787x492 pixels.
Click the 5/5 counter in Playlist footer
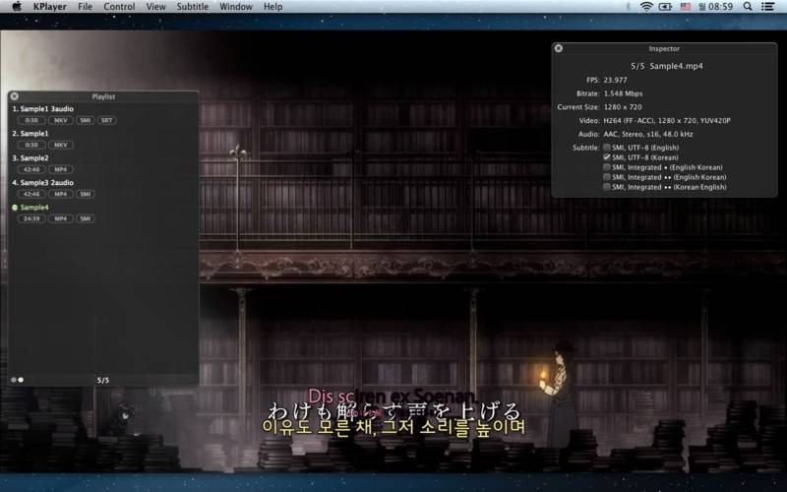point(103,381)
